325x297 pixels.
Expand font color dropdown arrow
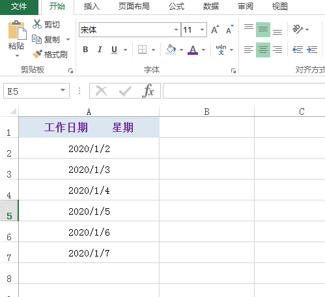tap(203, 50)
